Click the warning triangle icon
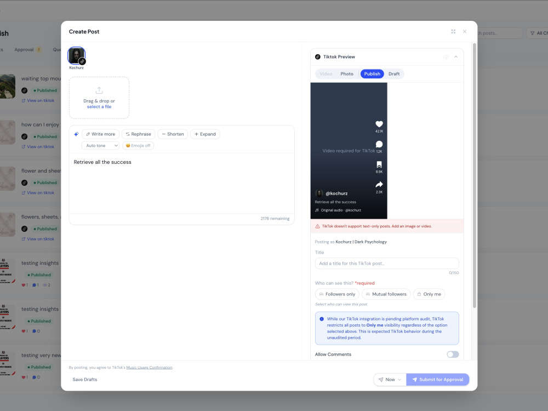 click(317, 226)
